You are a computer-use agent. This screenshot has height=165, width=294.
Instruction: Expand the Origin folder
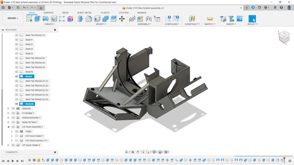coord(12,131)
